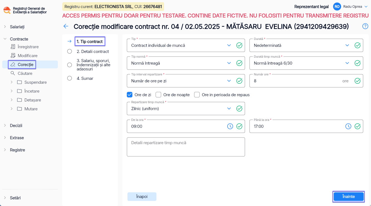Click the green checkmark in Număr ore field
The width and height of the screenshot is (371, 206).
click(358, 81)
